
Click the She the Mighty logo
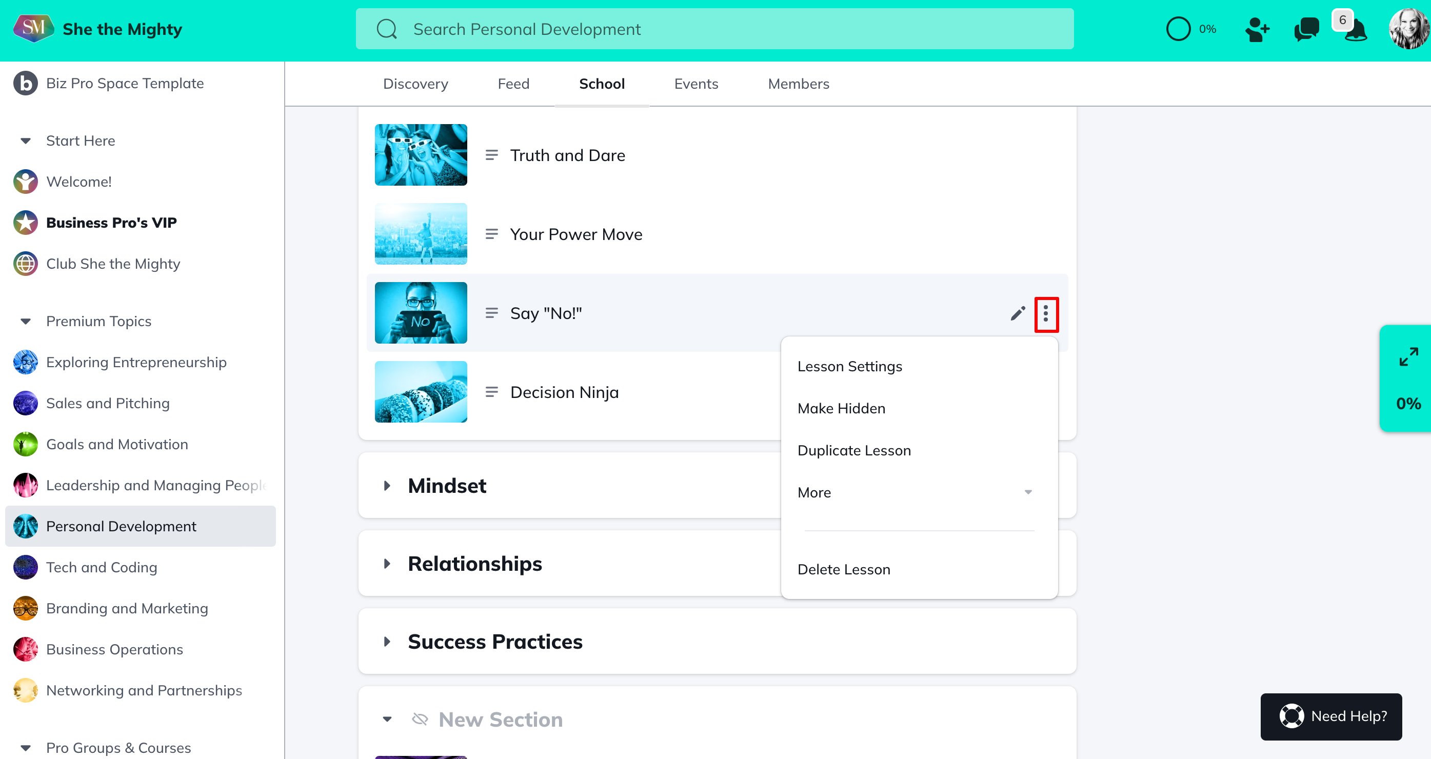[33, 28]
